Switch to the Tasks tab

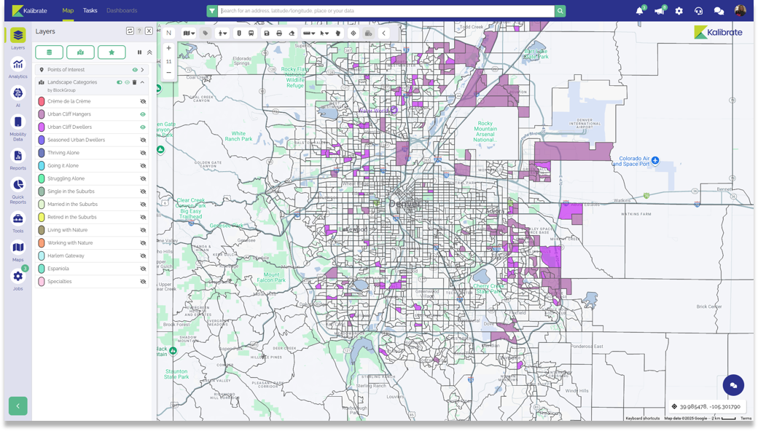(x=90, y=11)
